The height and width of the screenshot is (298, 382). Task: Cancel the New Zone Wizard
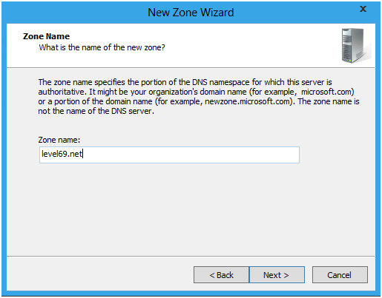[340, 274]
